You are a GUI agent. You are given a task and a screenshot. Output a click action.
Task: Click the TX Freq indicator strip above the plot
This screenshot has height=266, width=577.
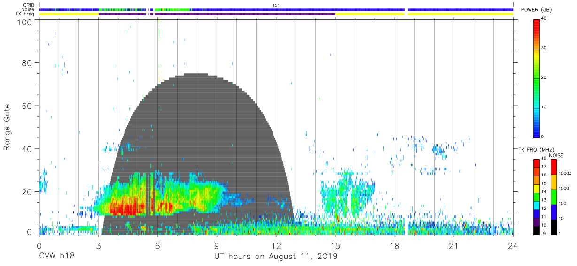pyautogui.click(x=276, y=14)
